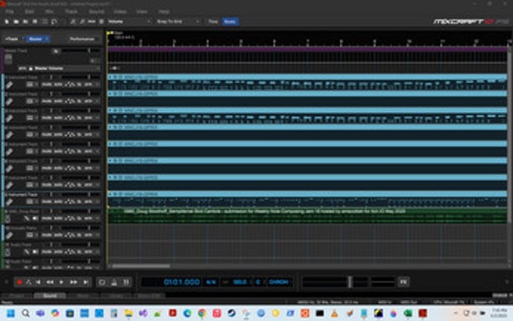Switch to the Sound tab at bottom

[x=50, y=296]
